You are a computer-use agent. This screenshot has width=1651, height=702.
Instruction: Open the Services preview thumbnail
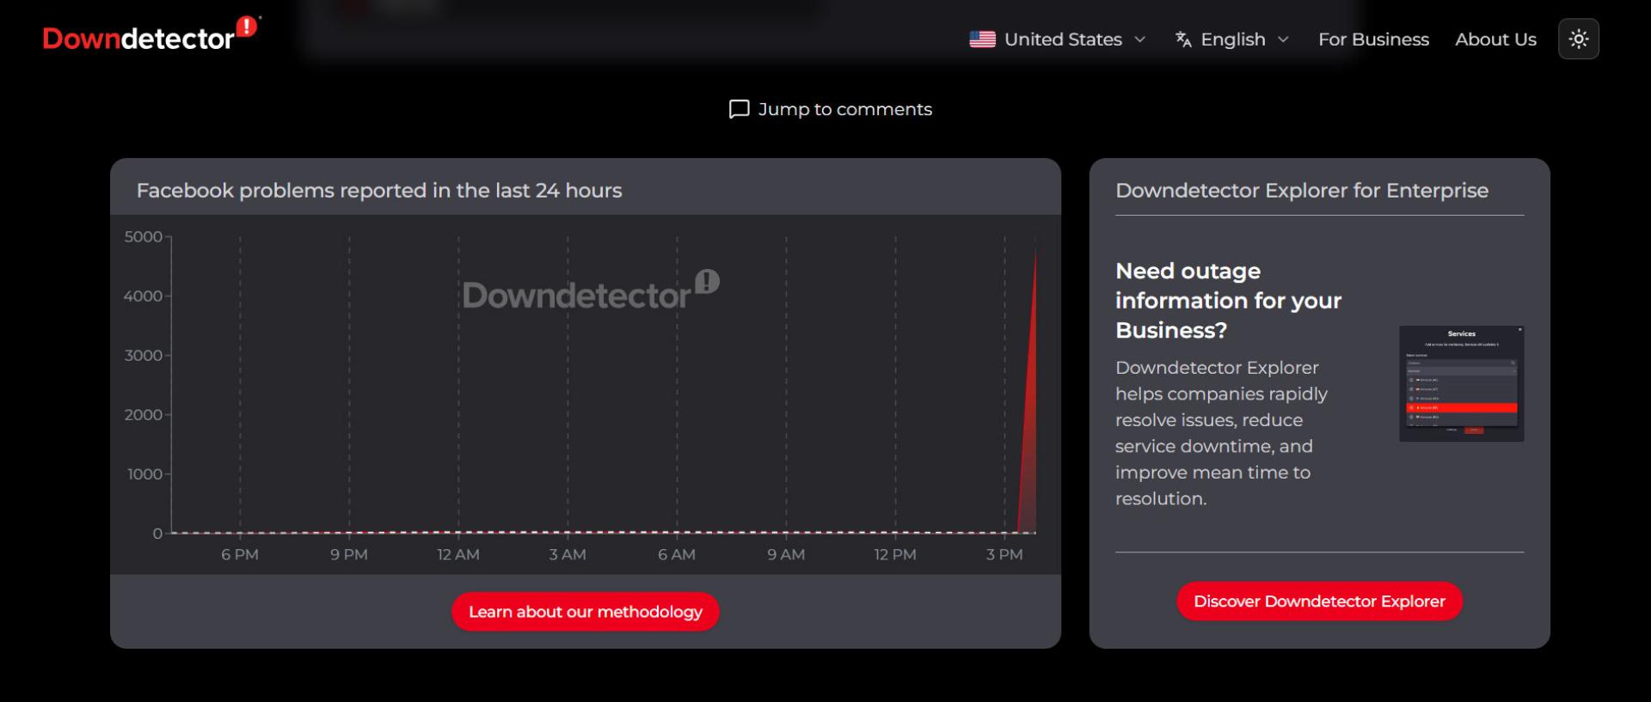[1461, 384]
